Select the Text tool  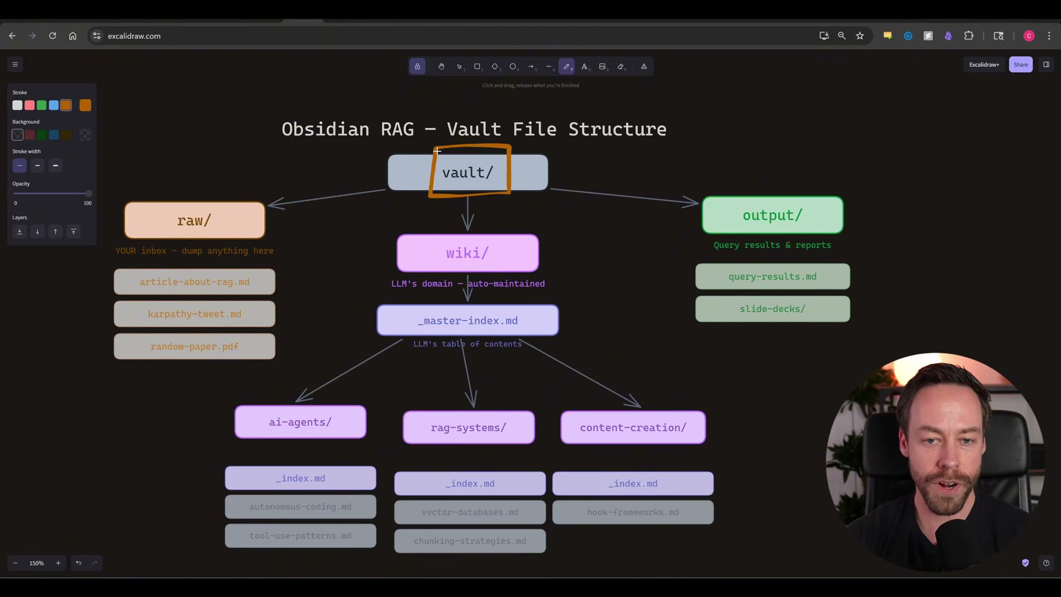pyautogui.click(x=585, y=66)
